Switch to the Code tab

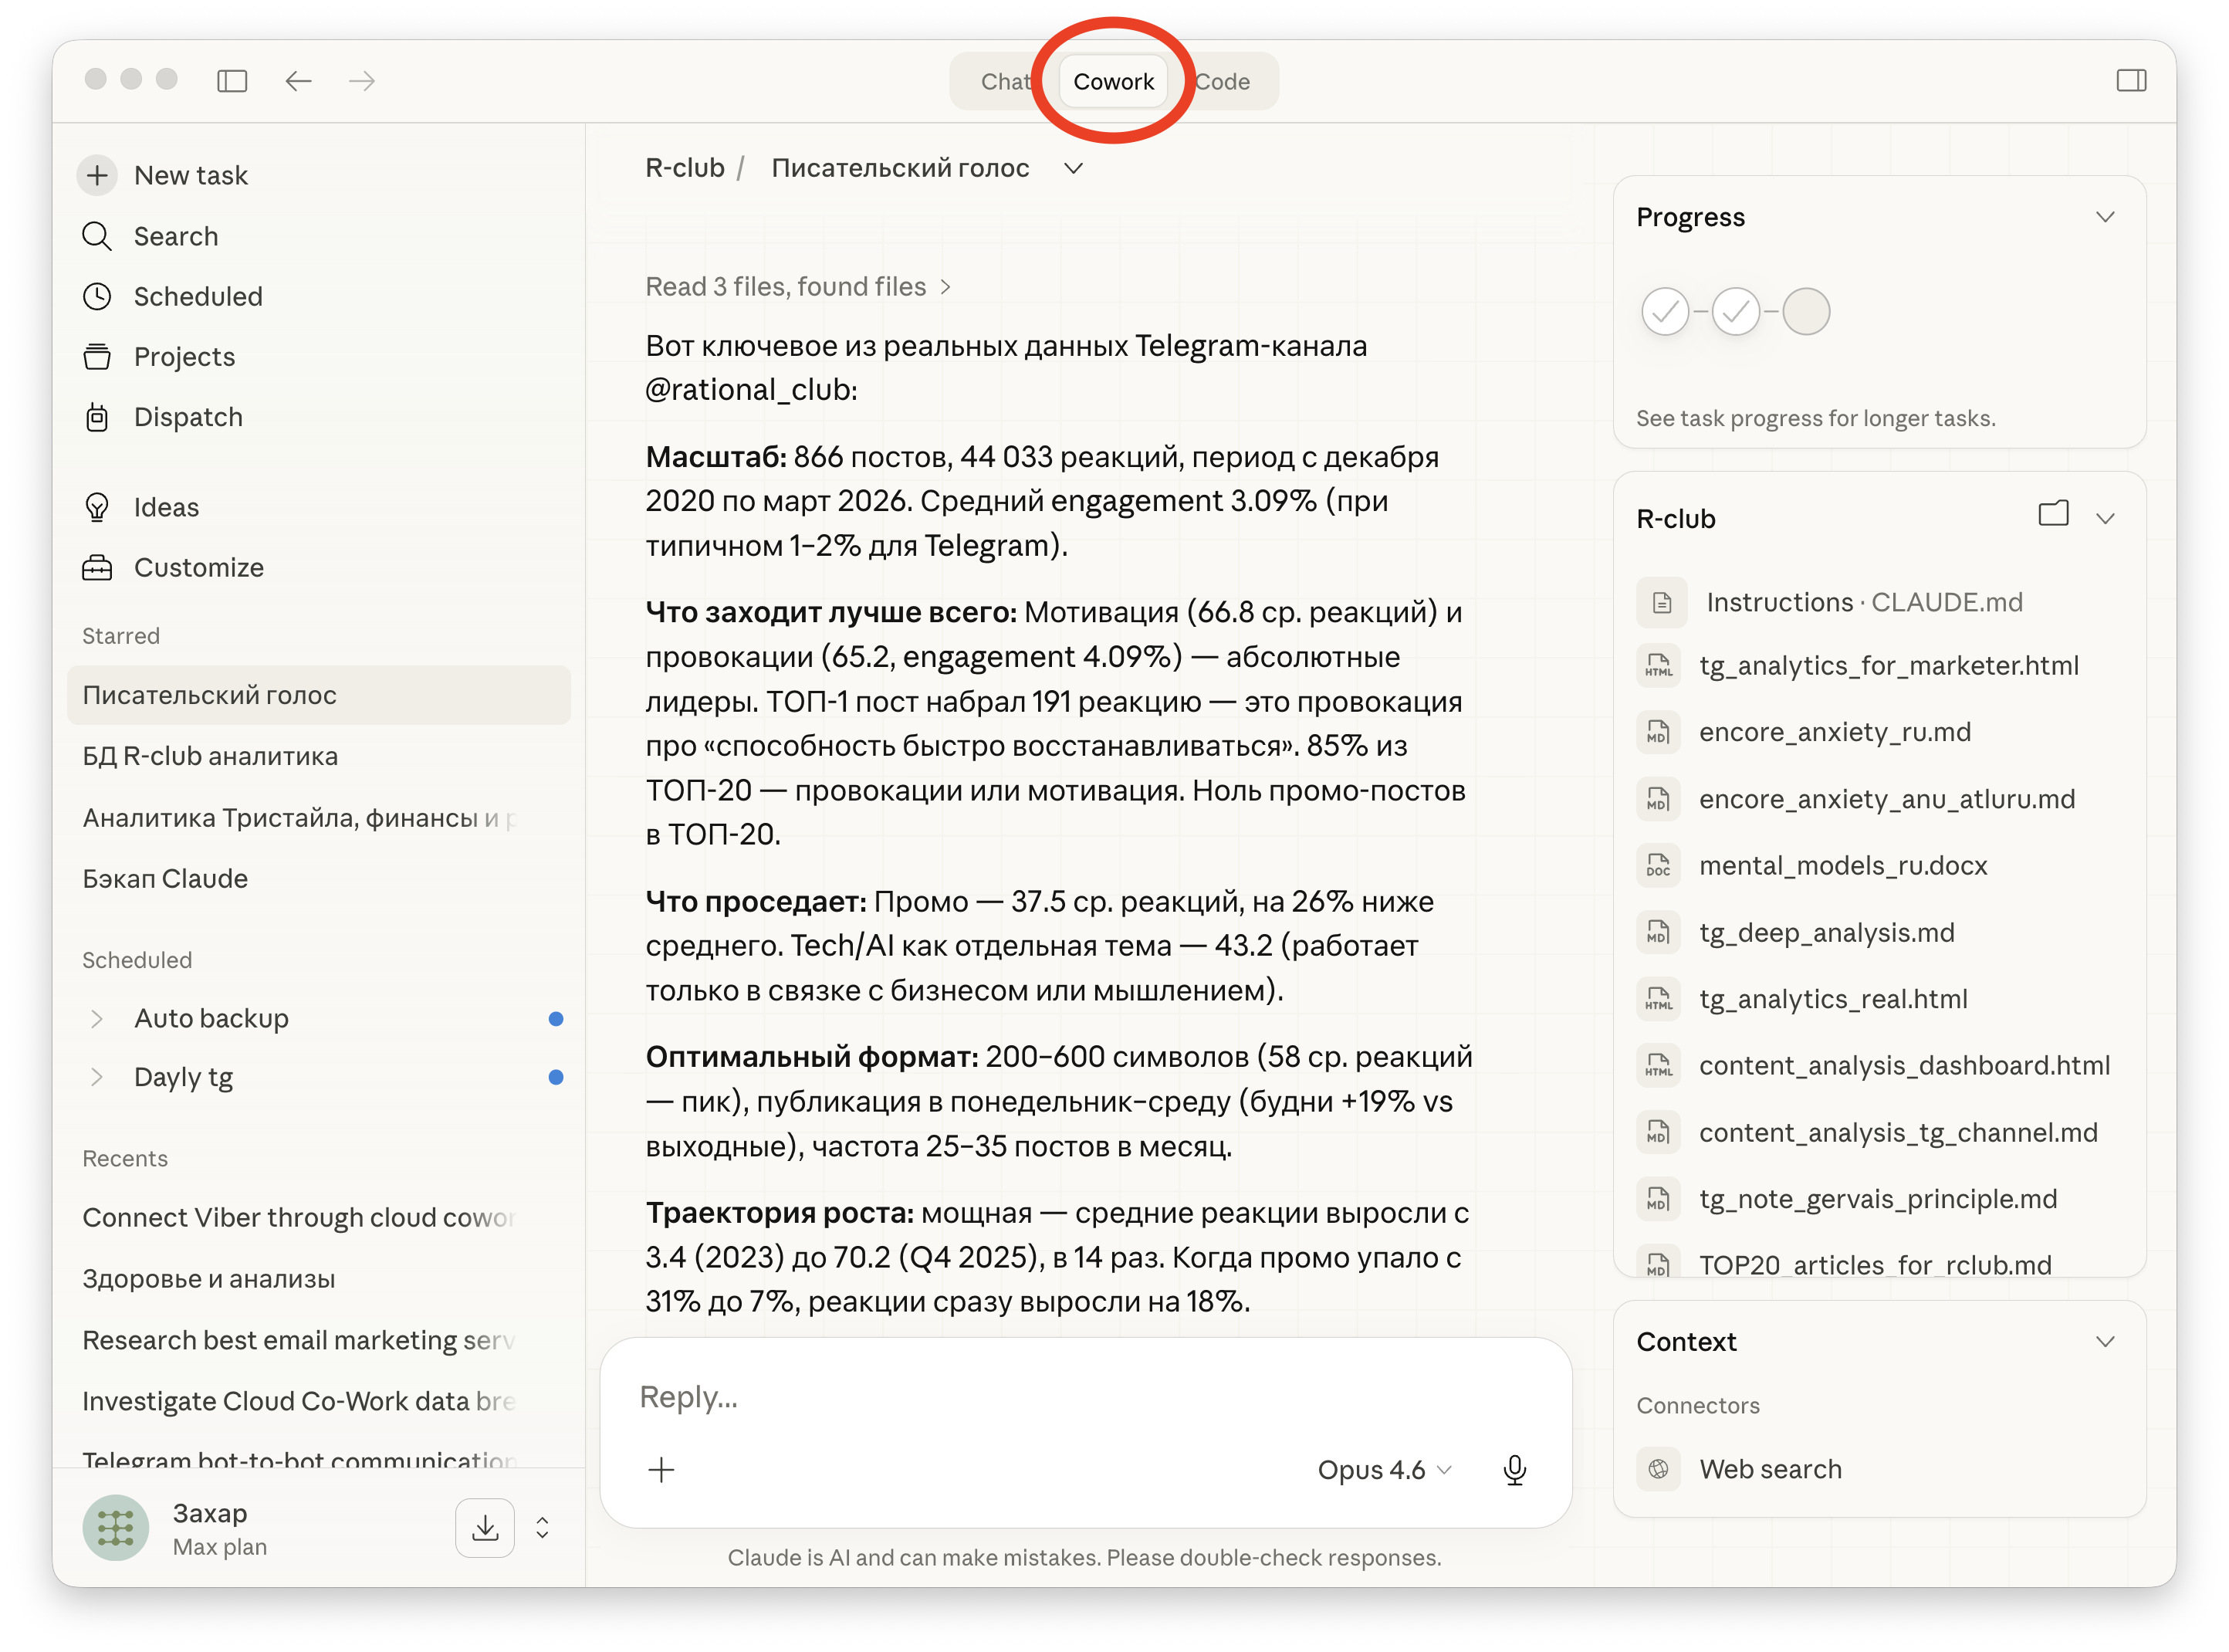(x=1223, y=82)
